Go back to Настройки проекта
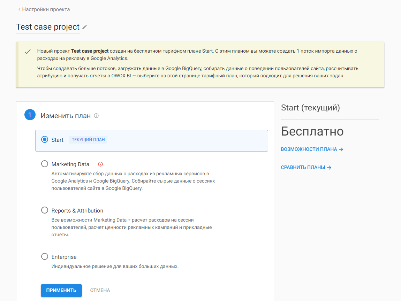Viewport: 401px width, 301px height. coord(46,9)
